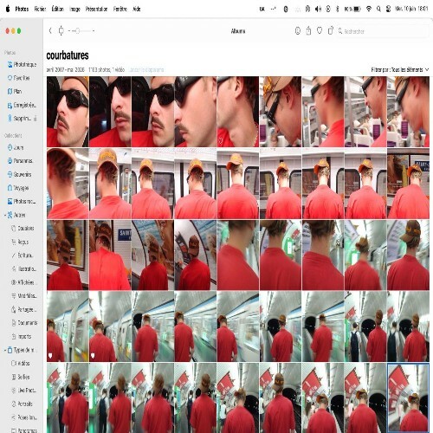Viewport: 433px width, 433px height.
Task: Open Selfies media type
Action: tap(21, 377)
